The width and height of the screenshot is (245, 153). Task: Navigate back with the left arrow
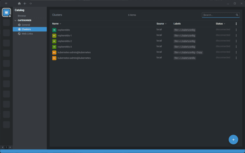[x=25, y=4]
